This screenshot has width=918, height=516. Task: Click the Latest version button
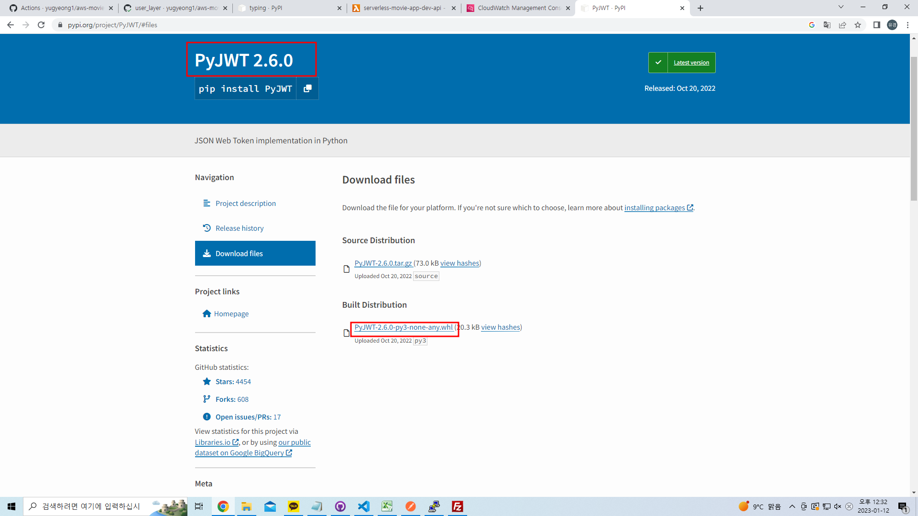click(x=691, y=63)
